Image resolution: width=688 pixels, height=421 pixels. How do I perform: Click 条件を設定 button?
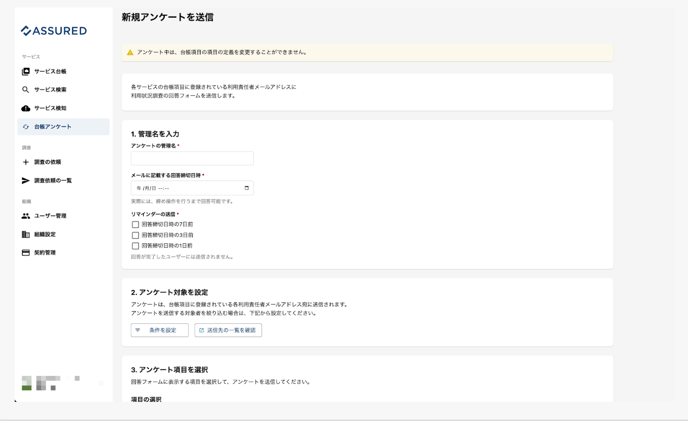pyautogui.click(x=159, y=330)
